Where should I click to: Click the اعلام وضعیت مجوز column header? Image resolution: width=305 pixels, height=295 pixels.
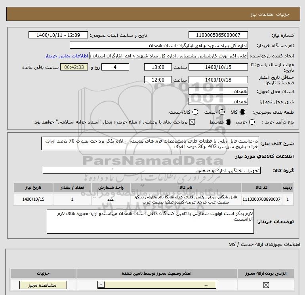click(156, 273)
